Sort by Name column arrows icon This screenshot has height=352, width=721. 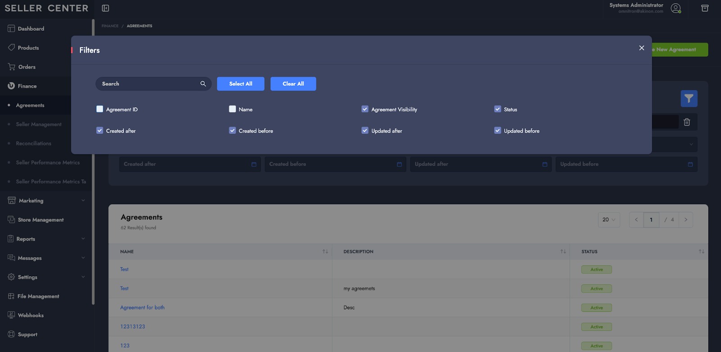[x=325, y=251]
